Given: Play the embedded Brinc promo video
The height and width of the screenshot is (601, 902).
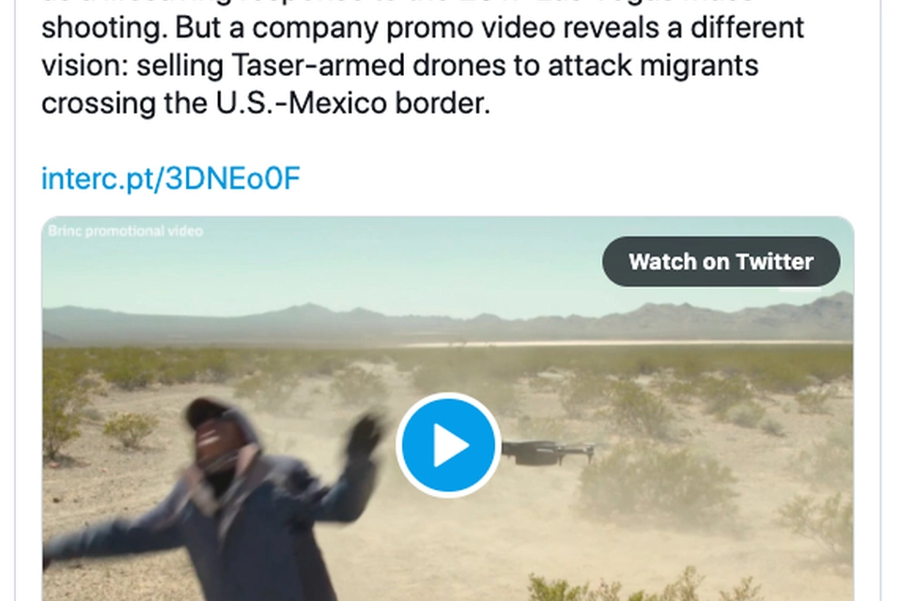Looking at the screenshot, I should pyautogui.click(x=447, y=444).
